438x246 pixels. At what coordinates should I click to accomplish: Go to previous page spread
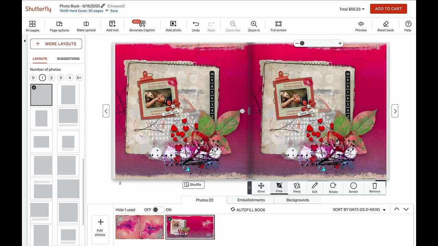pos(106,111)
